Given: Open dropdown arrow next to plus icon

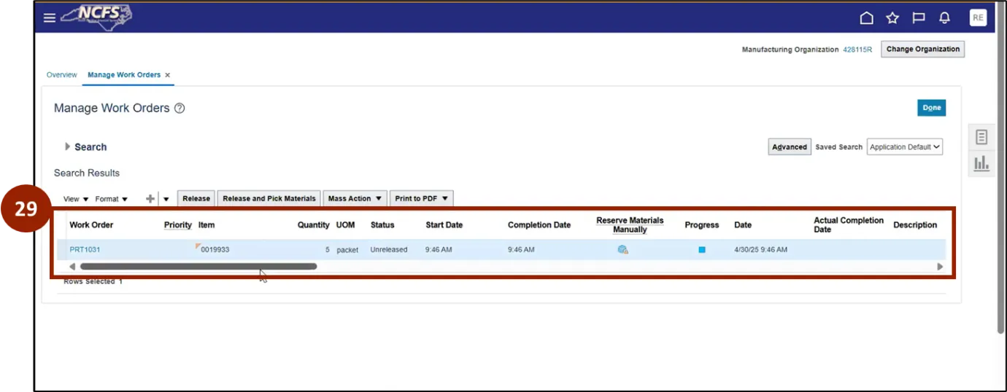Looking at the screenshot, I should click(x=166, y=198).
